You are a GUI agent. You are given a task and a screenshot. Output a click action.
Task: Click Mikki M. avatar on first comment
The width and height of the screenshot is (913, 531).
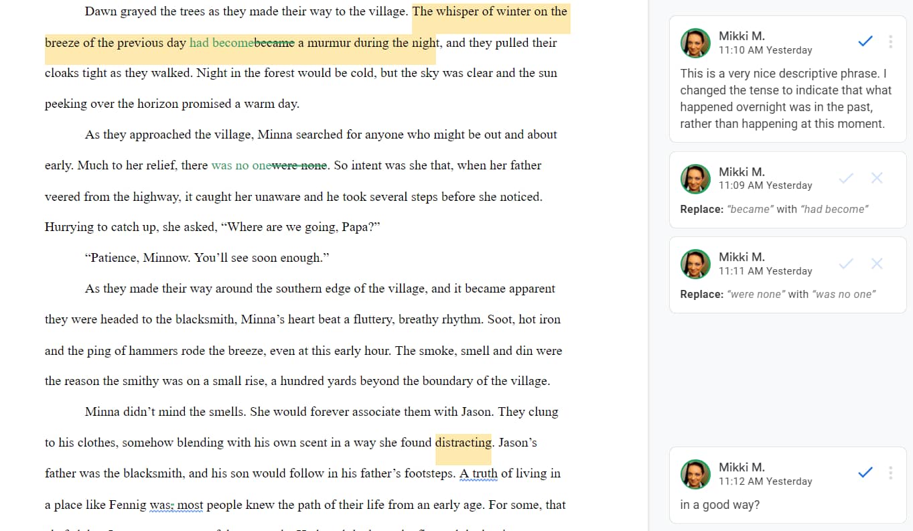coord(695,43)
